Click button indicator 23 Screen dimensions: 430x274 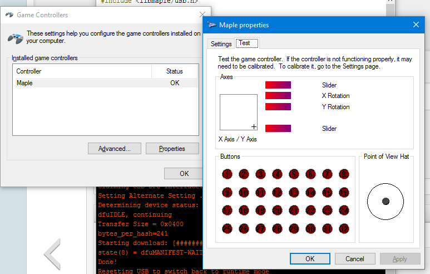click(x=327, y=211)
